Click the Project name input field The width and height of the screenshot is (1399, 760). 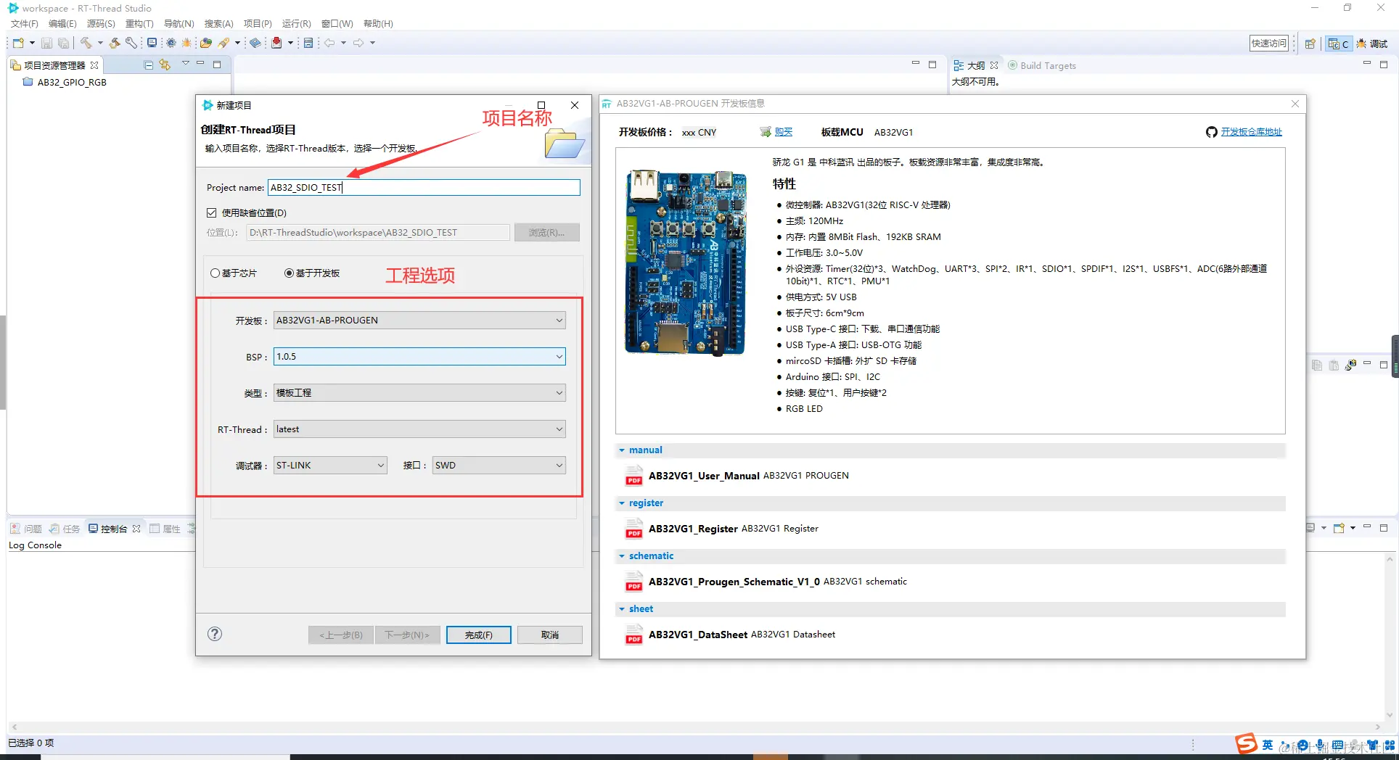pyautogui.click(x=424, y=188)
